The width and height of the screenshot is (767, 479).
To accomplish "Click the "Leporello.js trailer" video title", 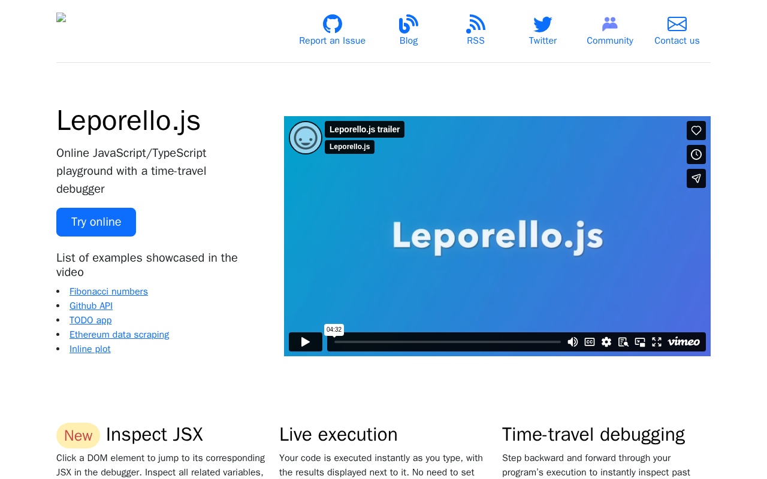I will [x=364, y=129].
